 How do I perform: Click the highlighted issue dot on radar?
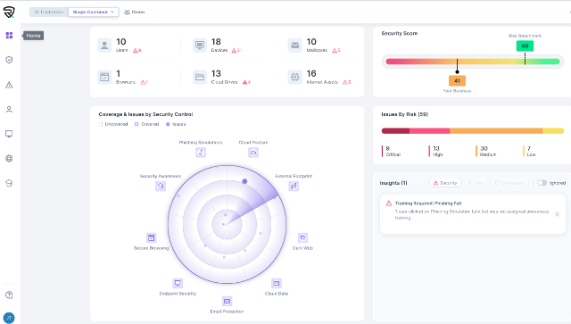pyautogui.click(x=244, y=181)
